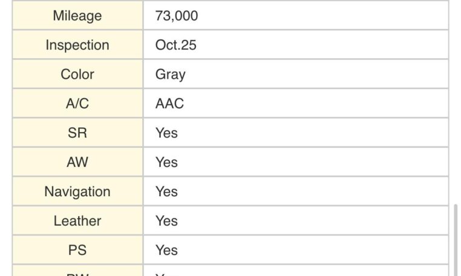Viewport: 461px width, 276px height.
Task: Click the Yes value in the SR row
Action: point(166,133)
